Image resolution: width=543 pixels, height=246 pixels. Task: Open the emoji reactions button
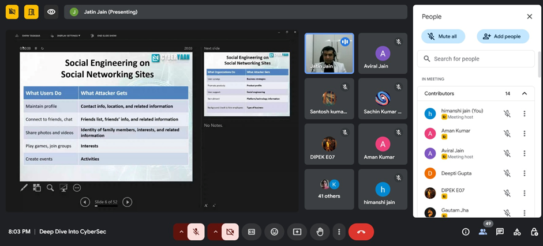click(x=274, y=232)
